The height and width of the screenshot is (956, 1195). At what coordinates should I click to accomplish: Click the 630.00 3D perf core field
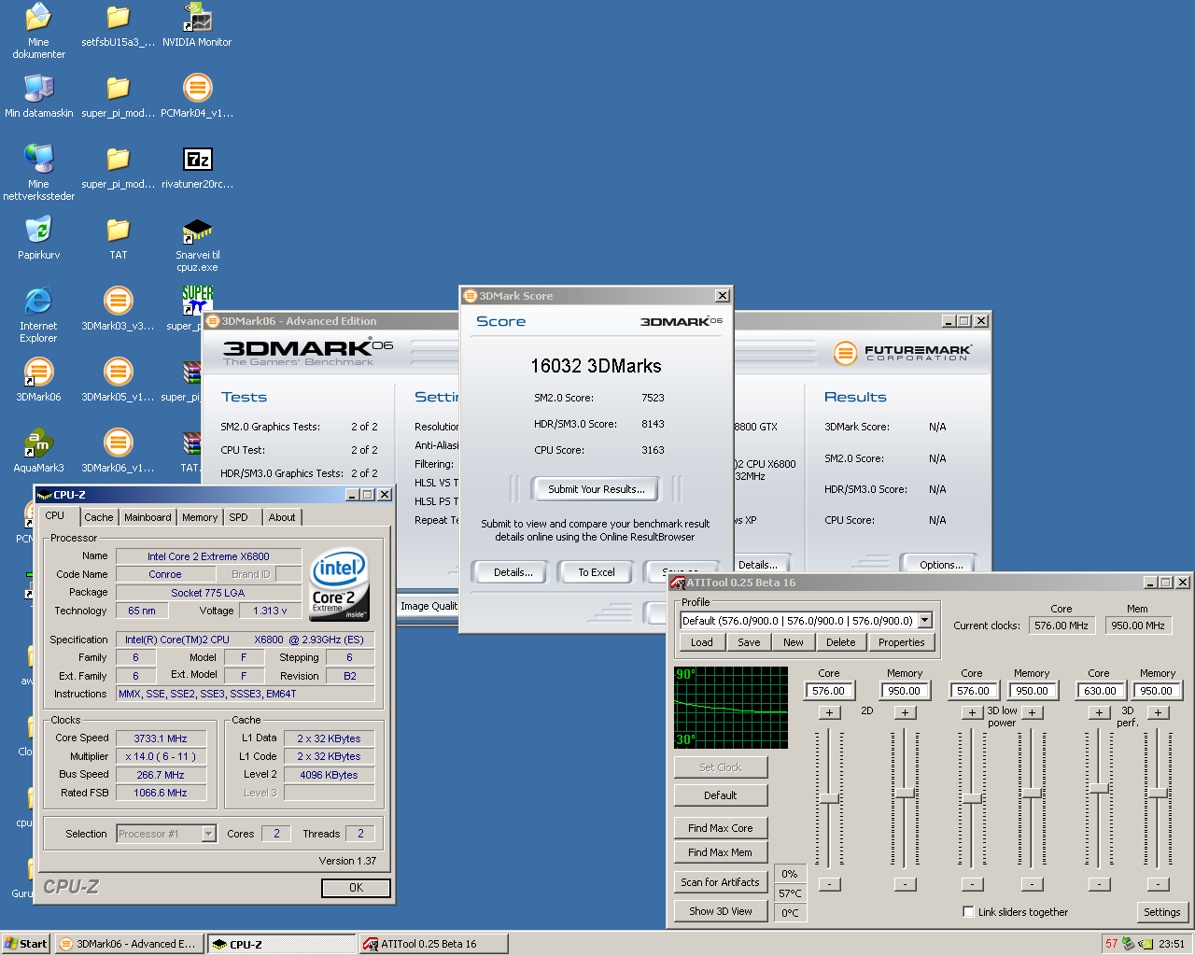[1100, 691]
